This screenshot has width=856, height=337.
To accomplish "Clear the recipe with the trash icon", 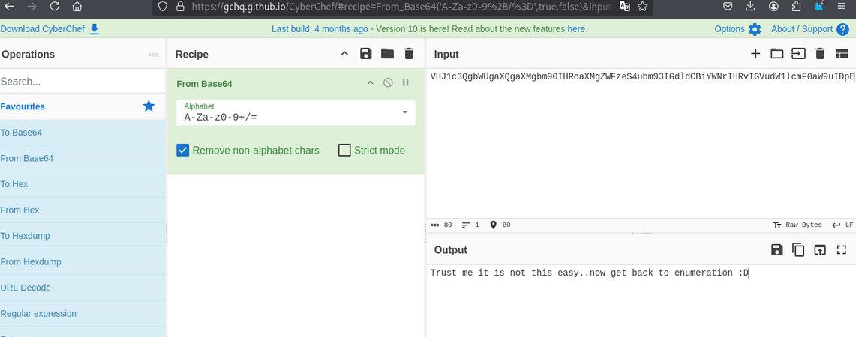I will [409, 54].
